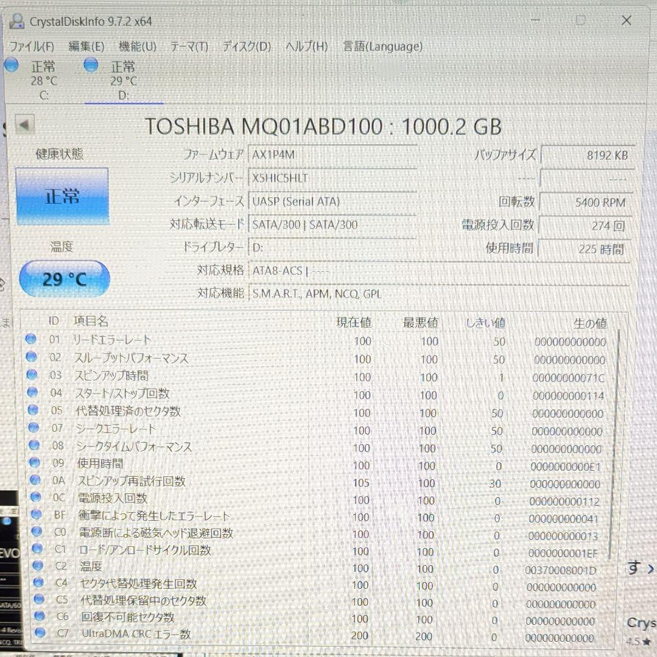Click status dot for C7 UltraDMA CRC row
The height and width of the screenshot is (657, 657).
point(40,633)
